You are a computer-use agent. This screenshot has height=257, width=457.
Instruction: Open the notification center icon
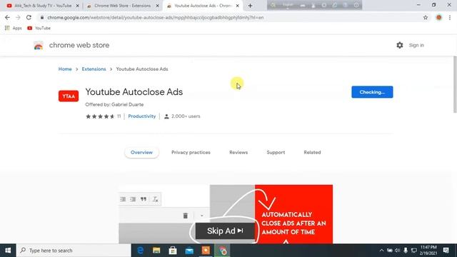coord(446,251)
